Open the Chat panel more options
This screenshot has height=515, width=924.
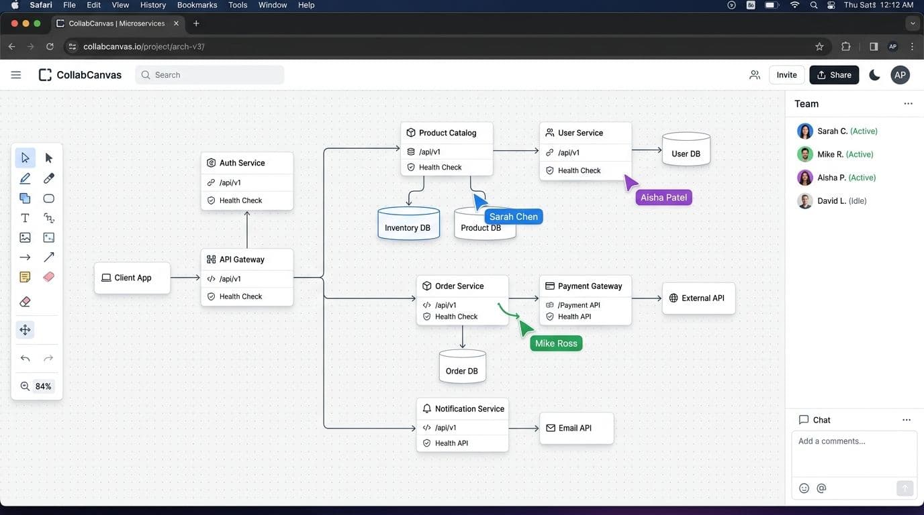coord(907,420)
